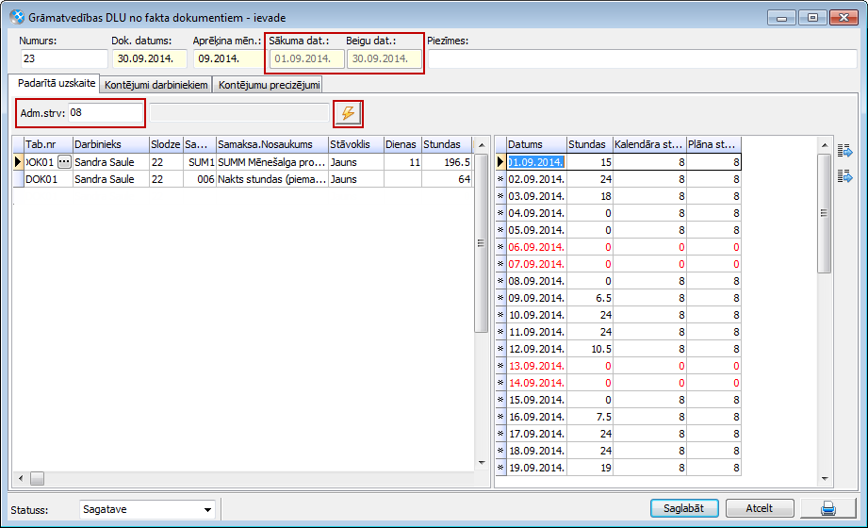
Task: Click the Numurs field containing 23
Action: coord(62,58)
